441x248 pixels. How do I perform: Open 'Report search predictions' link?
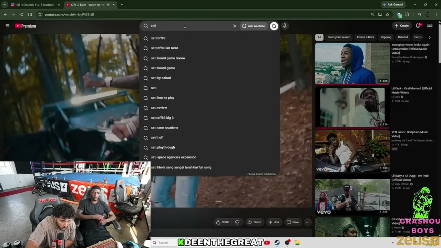[x=261, y=174]
